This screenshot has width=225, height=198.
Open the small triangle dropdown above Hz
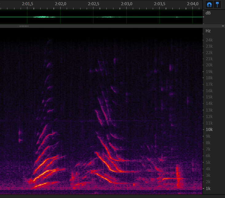pos(223,26)
